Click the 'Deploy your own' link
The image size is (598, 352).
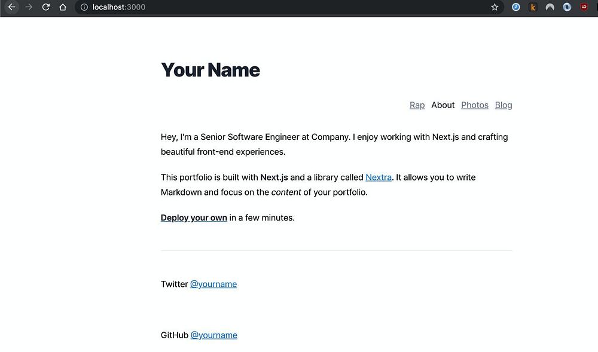click(194, 218)
